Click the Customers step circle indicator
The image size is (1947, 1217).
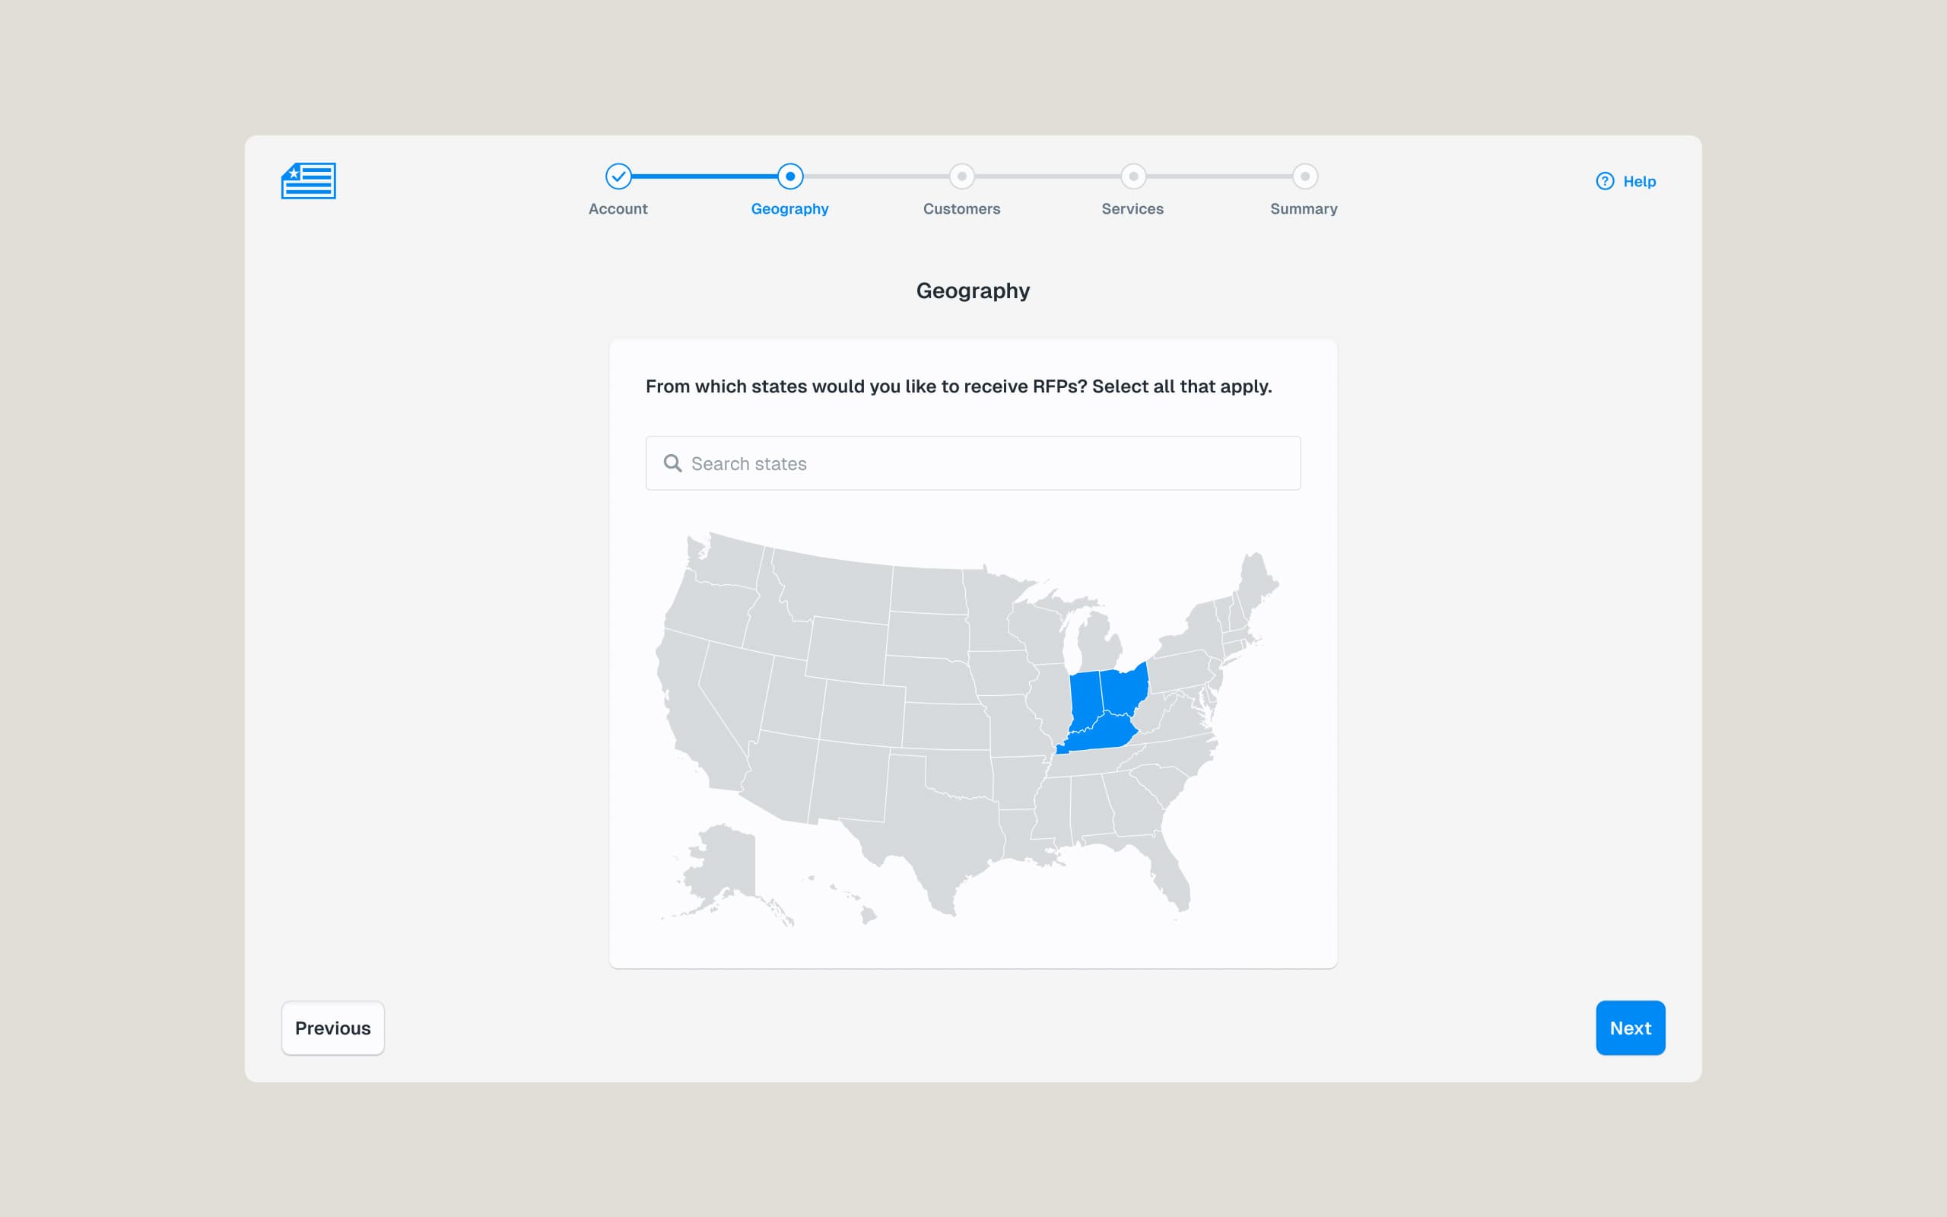coord(961,176)
